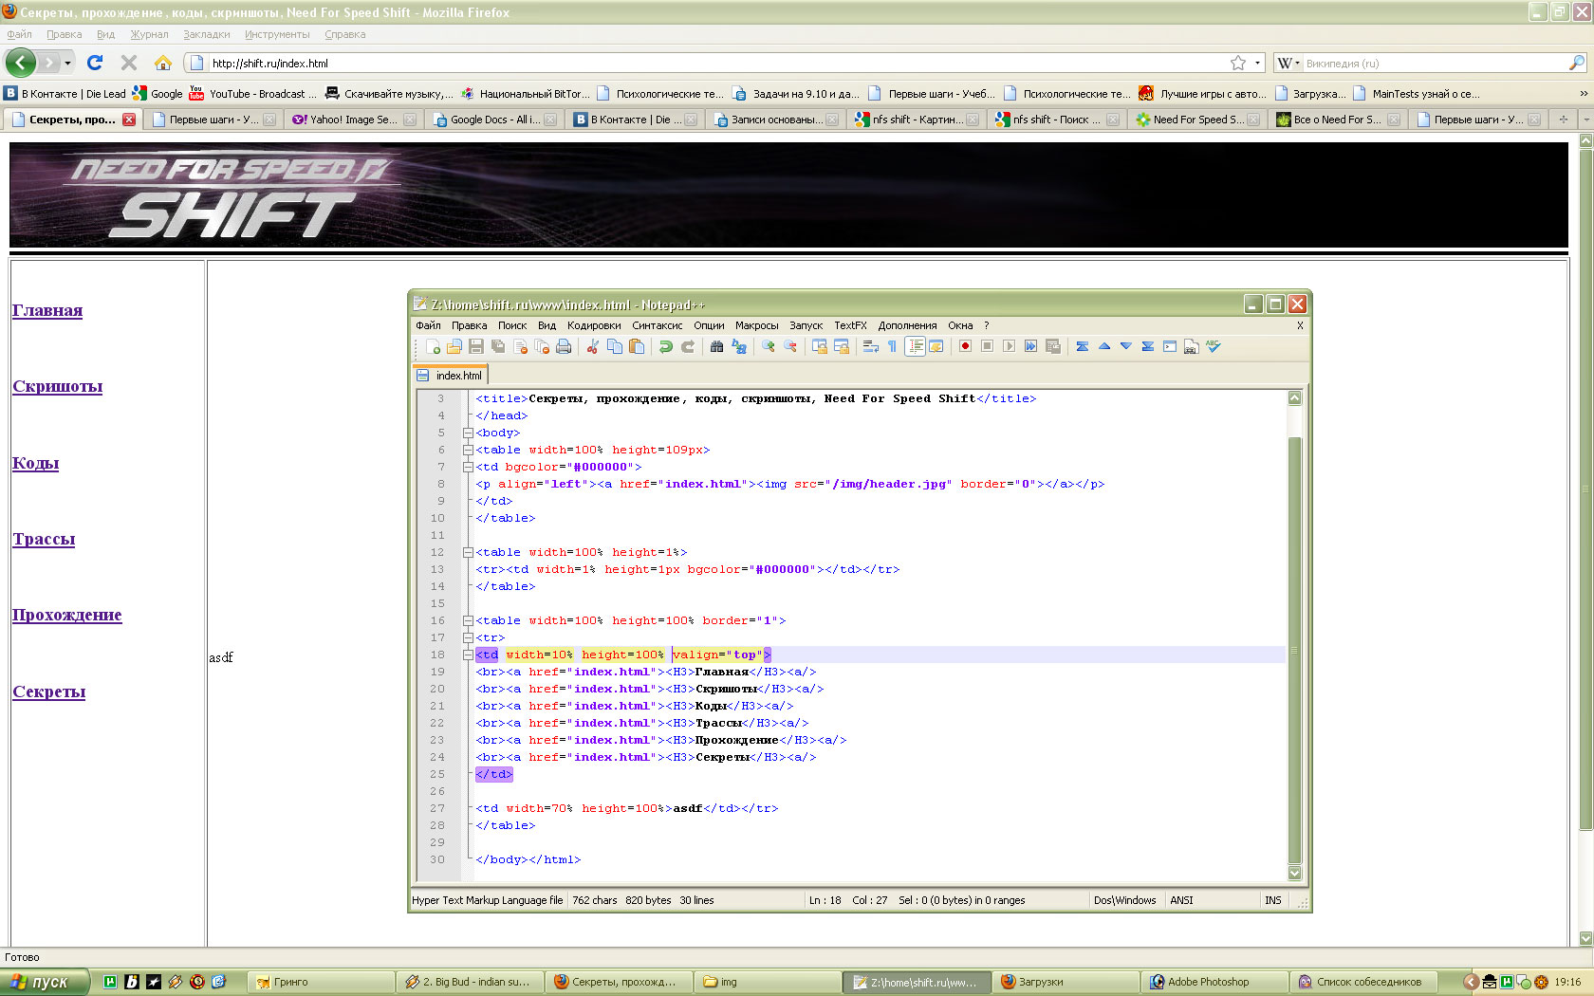
Task: Toggle the indent guide toolbar button
Action: 915,346
